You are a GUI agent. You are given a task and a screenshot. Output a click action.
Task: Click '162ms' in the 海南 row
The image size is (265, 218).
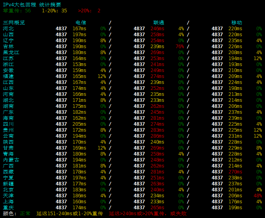point(80,118)
